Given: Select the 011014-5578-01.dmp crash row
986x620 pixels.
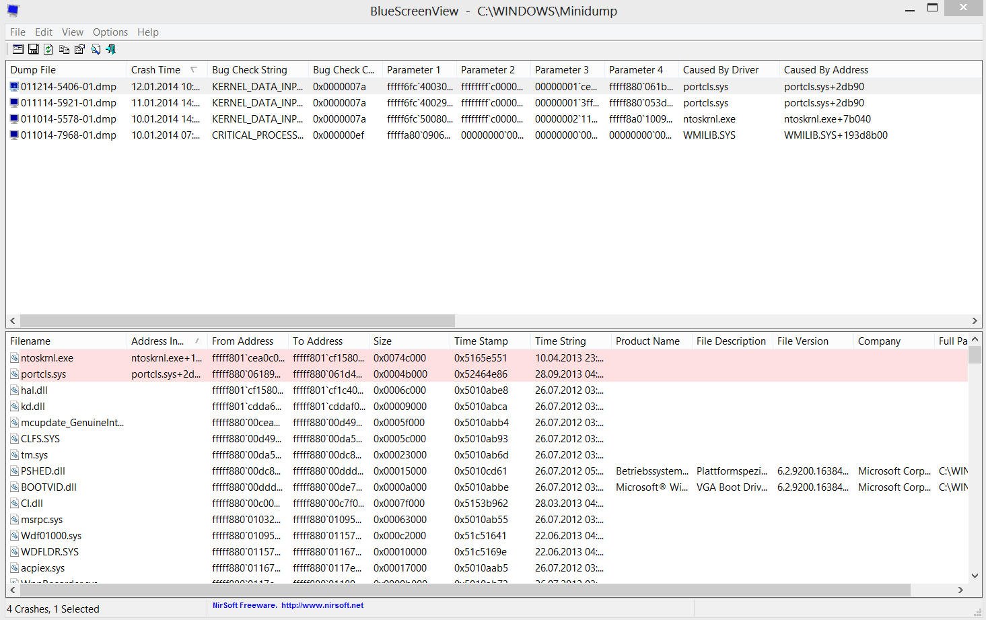Looking at the screenshot, I should point(493,118).
